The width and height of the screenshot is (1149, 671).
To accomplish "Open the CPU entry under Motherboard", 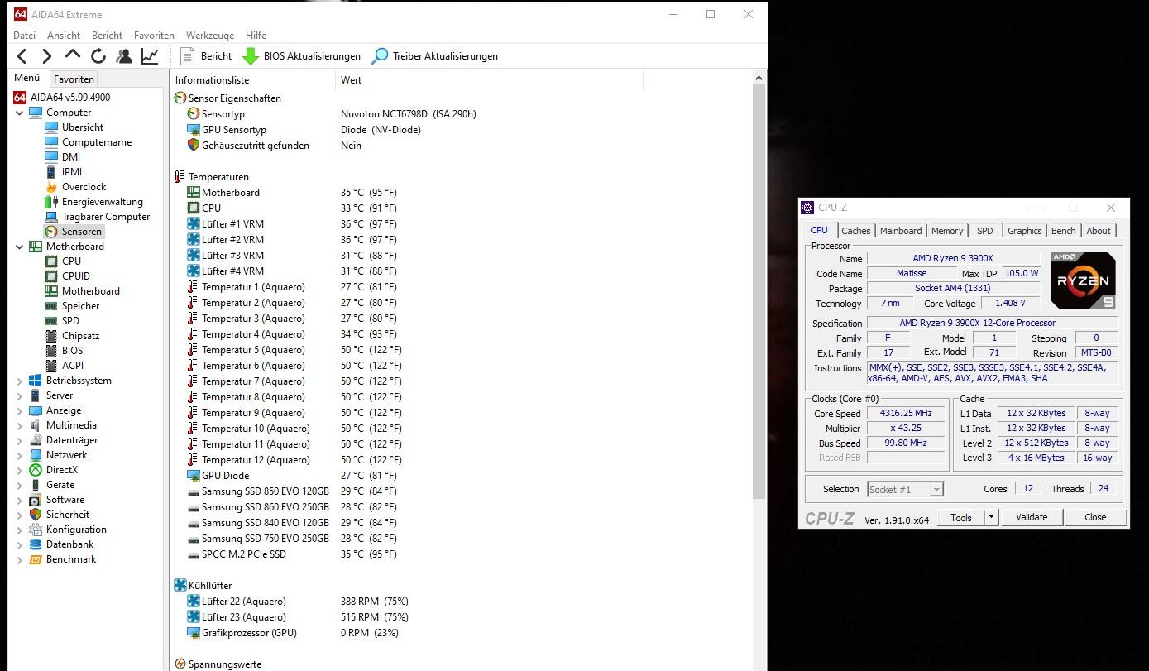I will (63, 261).
